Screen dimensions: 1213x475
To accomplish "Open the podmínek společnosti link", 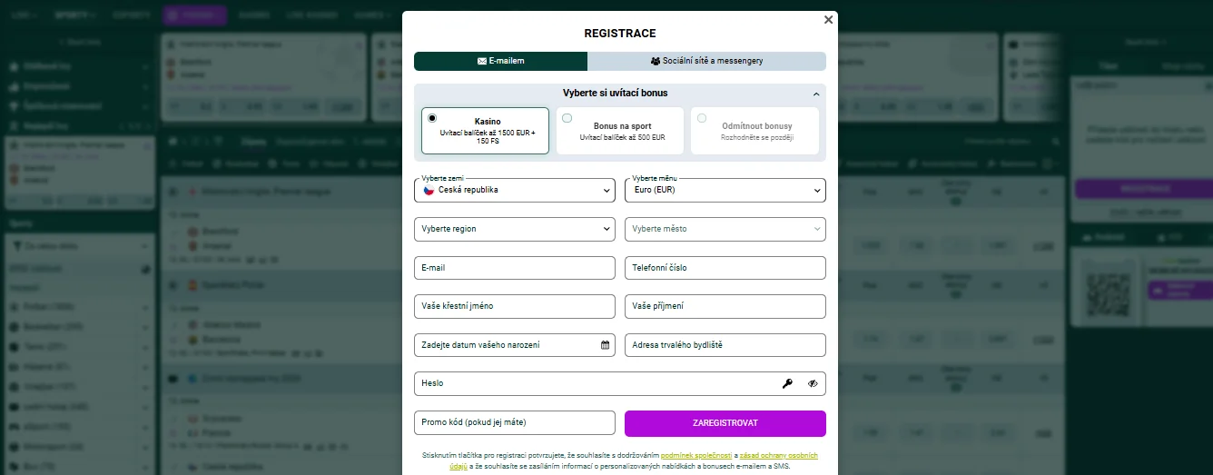I will tap(695, 455).
